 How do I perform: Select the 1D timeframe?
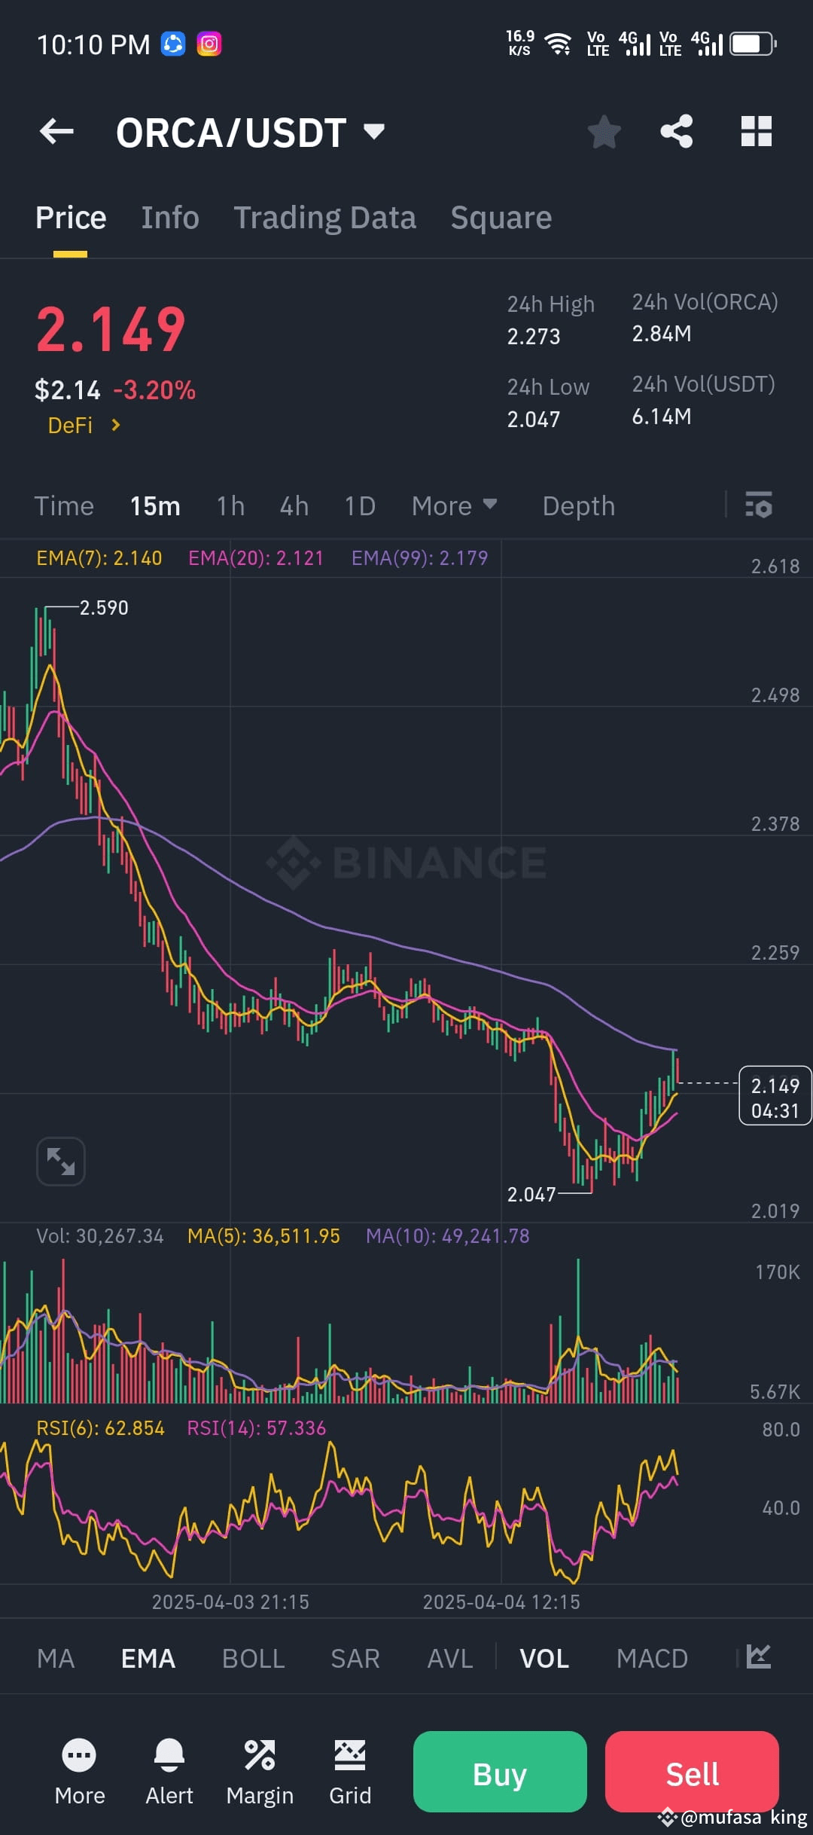(360, 505)
